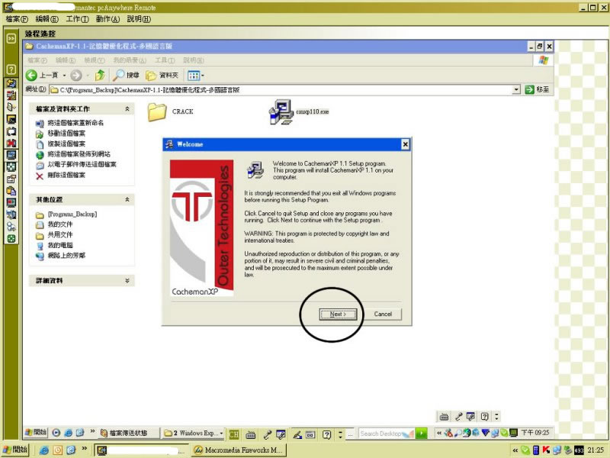Select the CRACK folder icon

(x=157, y=111)
